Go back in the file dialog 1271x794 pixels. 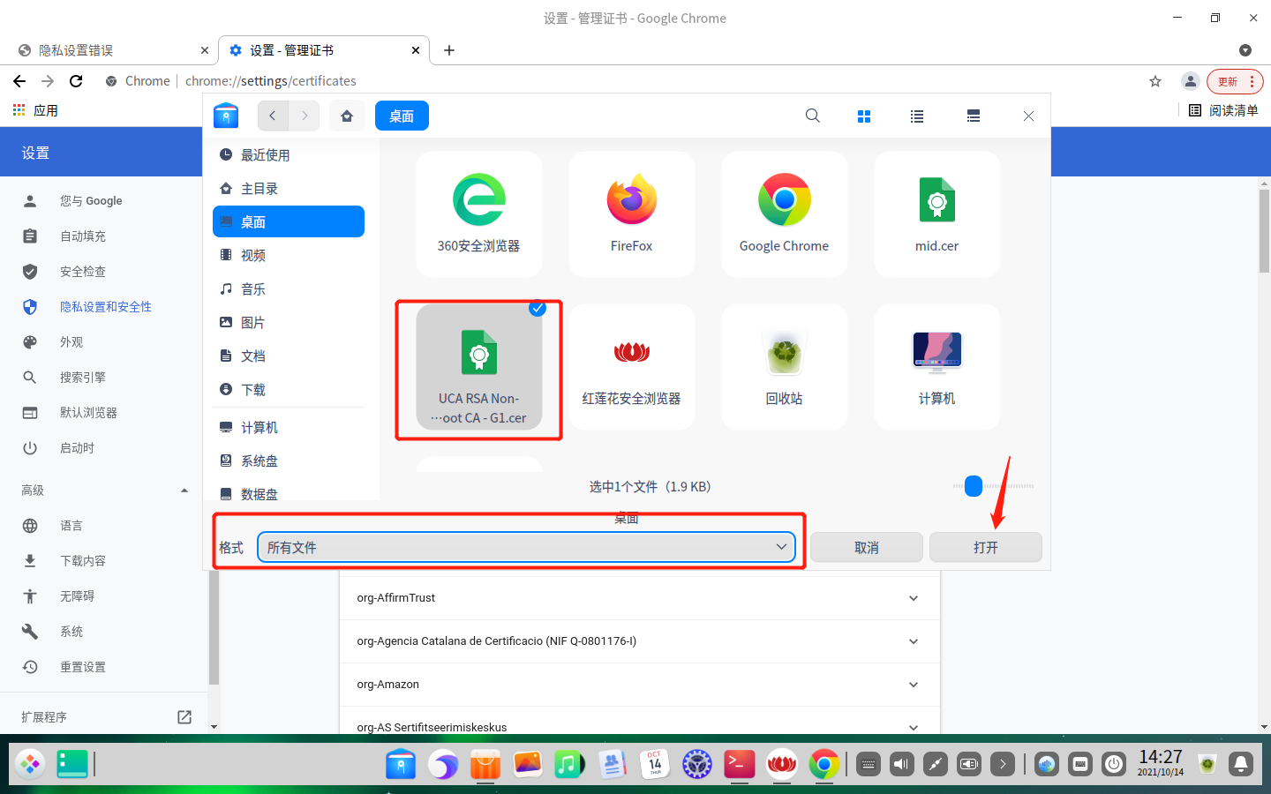tap(273, 116)
